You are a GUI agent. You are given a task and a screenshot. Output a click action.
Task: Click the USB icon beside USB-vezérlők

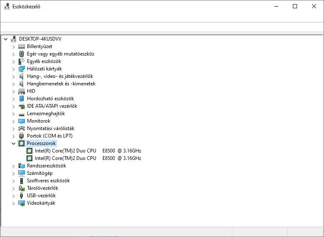click(x=22, y=196)
